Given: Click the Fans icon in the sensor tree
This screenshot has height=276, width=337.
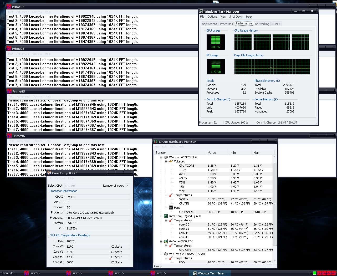Looking at the screenshot, I should [171, 208].
